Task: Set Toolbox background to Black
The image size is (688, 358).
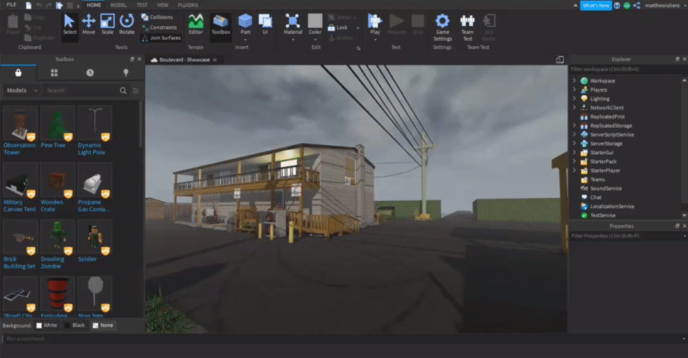Action: 74,326
